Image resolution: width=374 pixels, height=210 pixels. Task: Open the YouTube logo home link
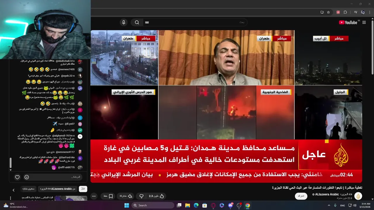(348, 22)
